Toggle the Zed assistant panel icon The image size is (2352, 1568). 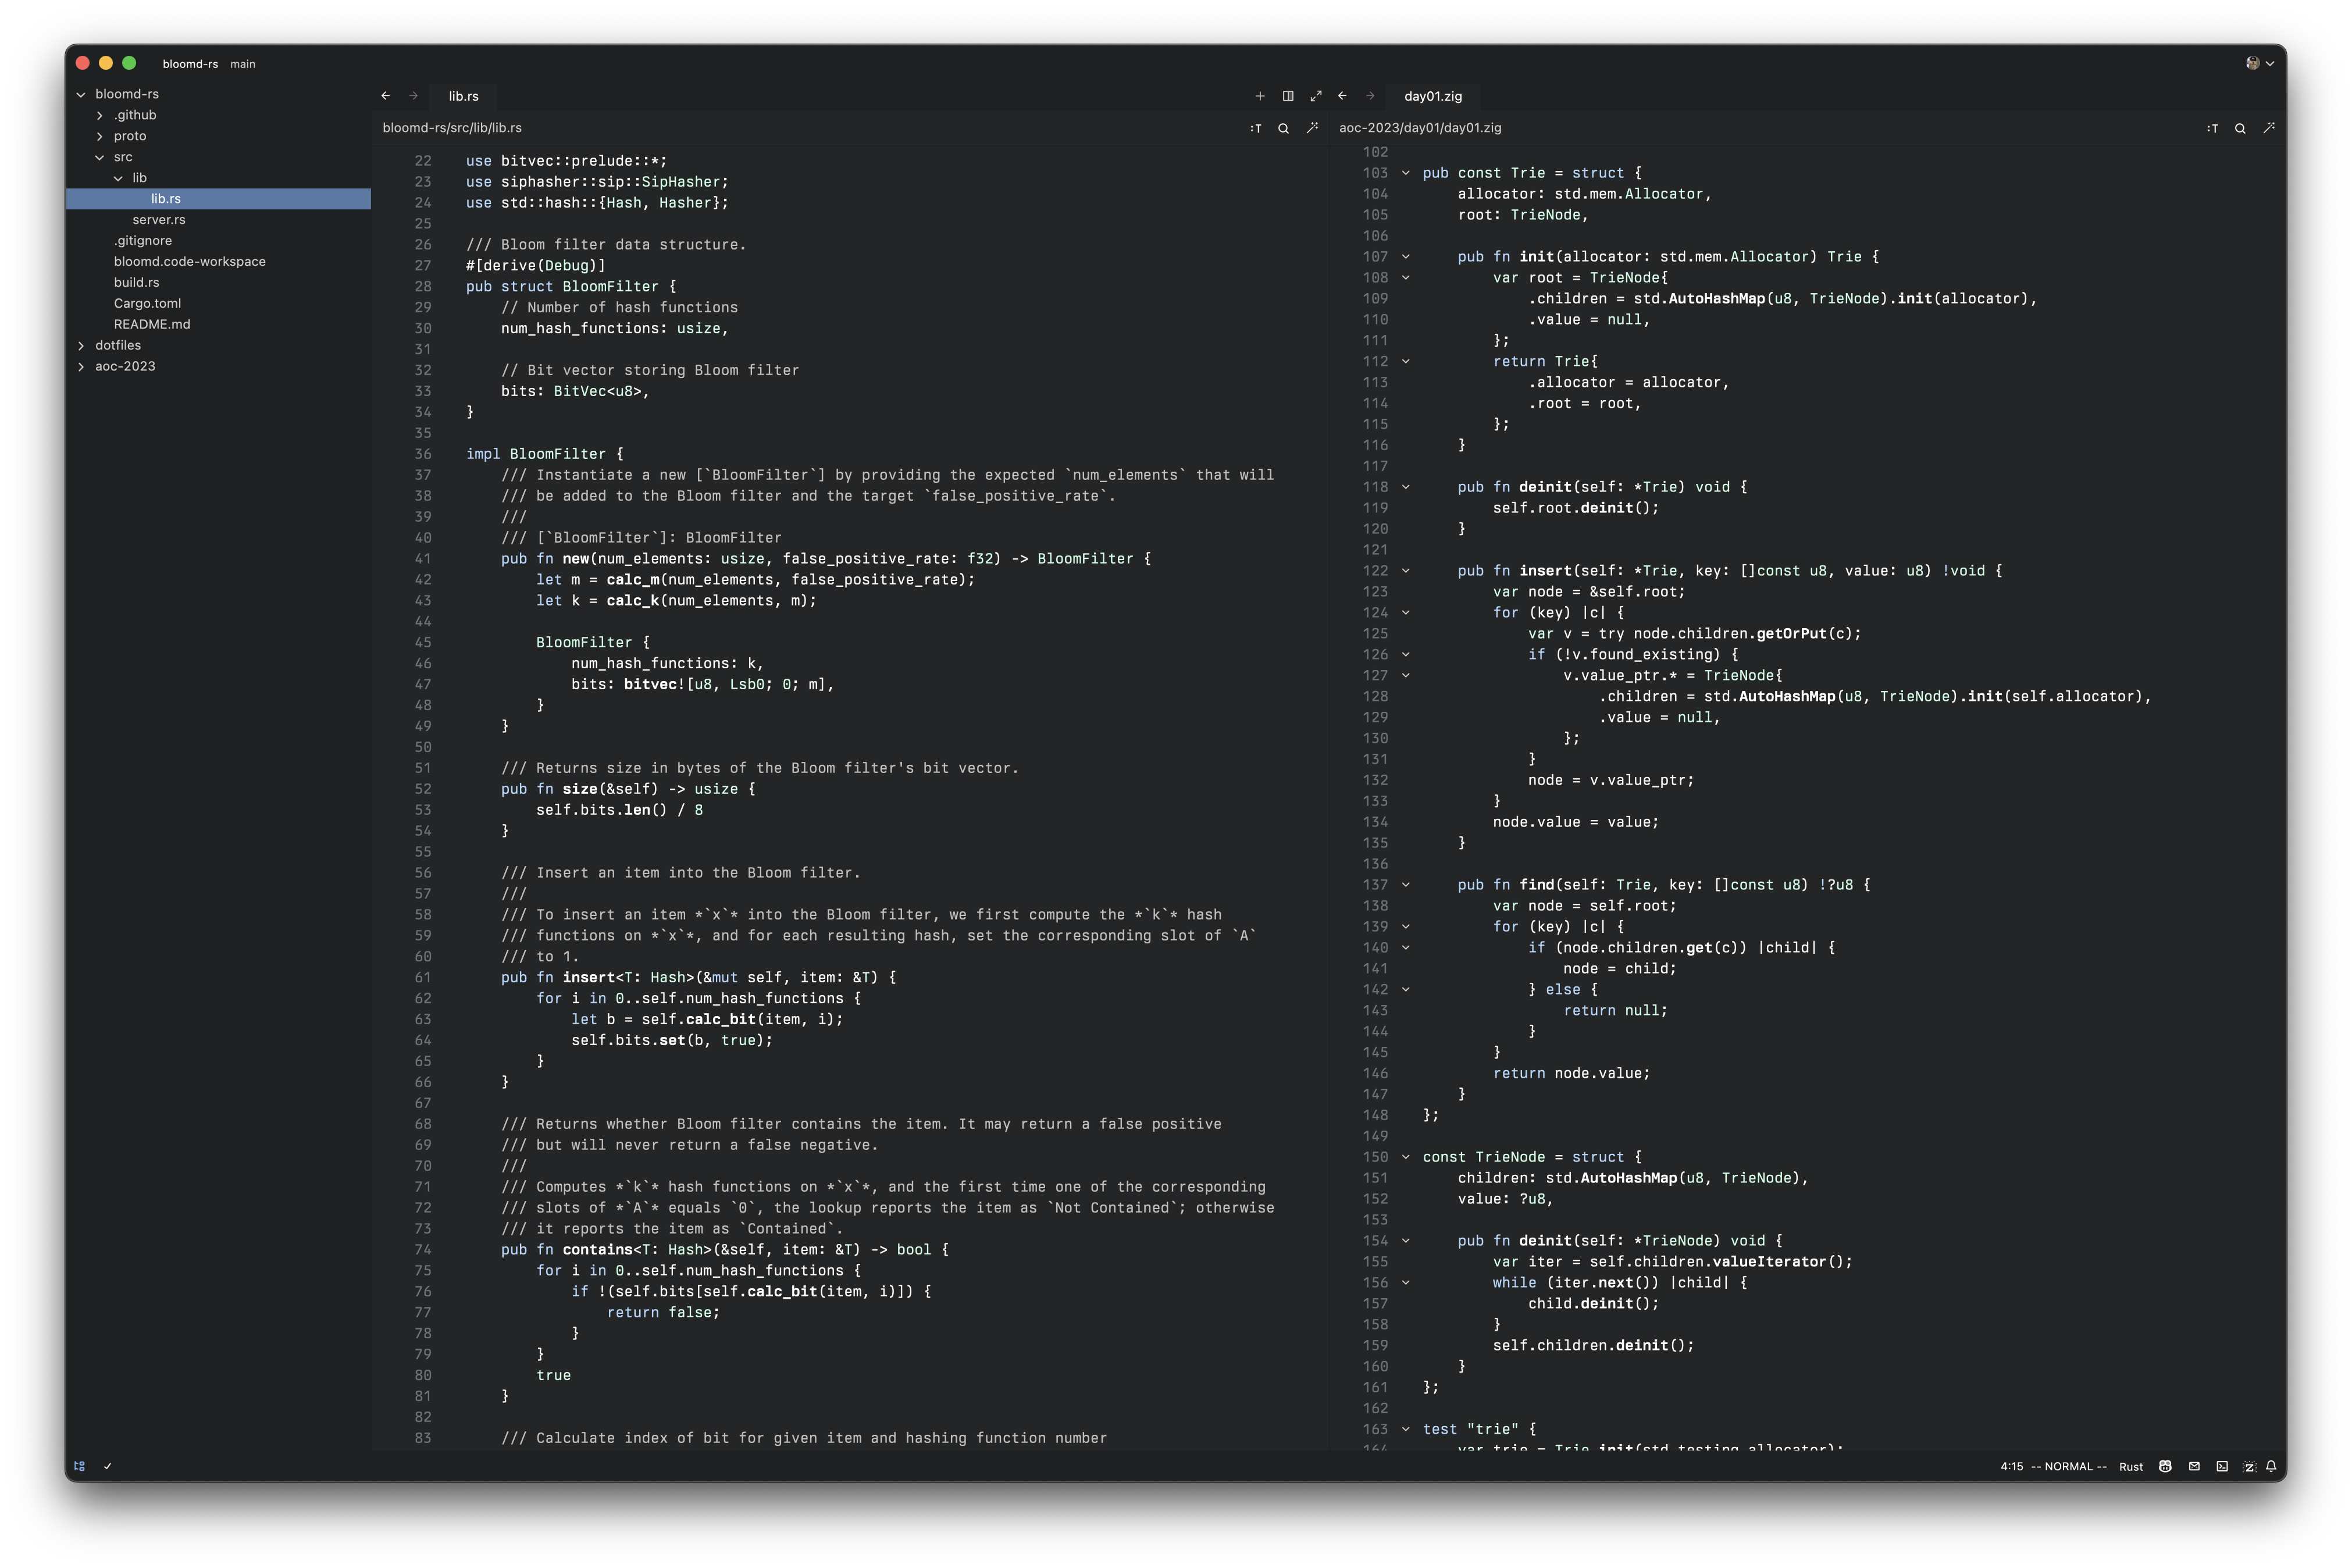(x=2249, y=1466)
